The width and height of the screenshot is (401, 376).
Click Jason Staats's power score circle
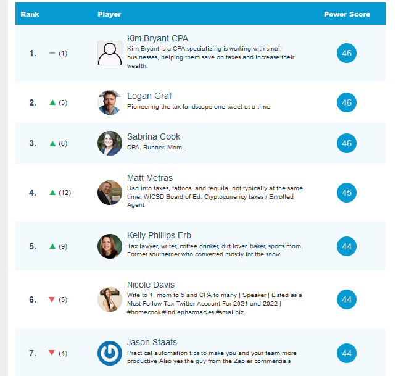click(347, 353)
